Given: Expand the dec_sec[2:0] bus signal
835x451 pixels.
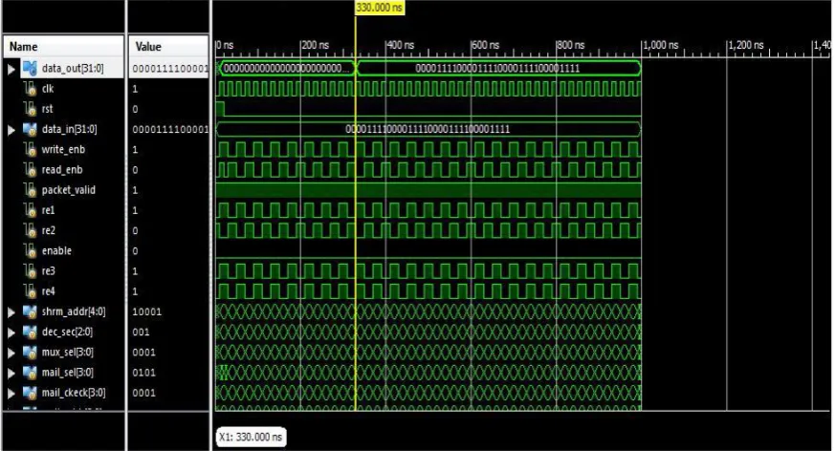Looking at the screenshot, I should click(x=11, y=333).
